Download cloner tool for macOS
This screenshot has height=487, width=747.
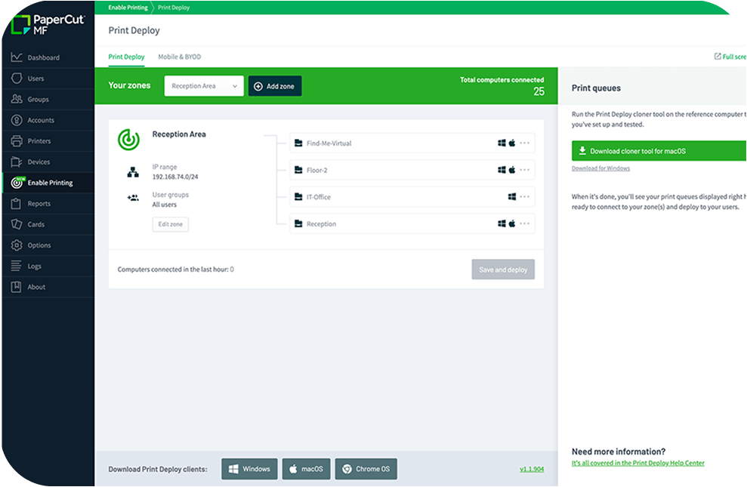[x=659, y=151]
